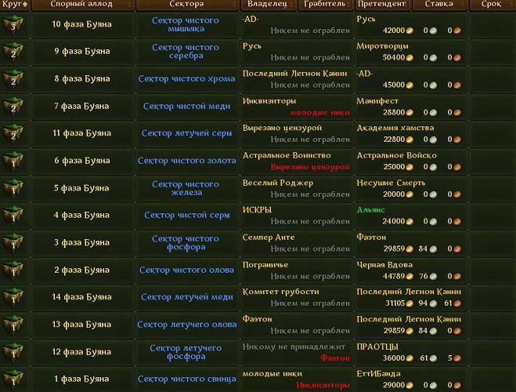Sort by the Спорный аллод column header
Image resolution: width=516 pixels, height=392 pixels.
click(81, 5)
